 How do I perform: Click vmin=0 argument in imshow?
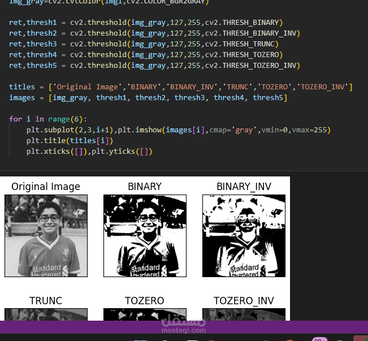pyautogui.click(x=275, y=130)
